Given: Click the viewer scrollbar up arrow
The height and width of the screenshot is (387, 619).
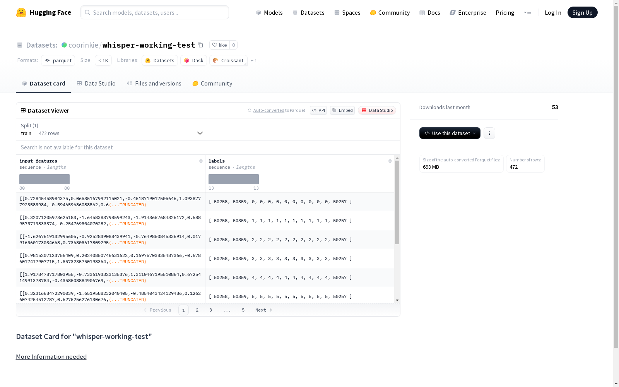Looking at the screenshot, I should point(397,158).
